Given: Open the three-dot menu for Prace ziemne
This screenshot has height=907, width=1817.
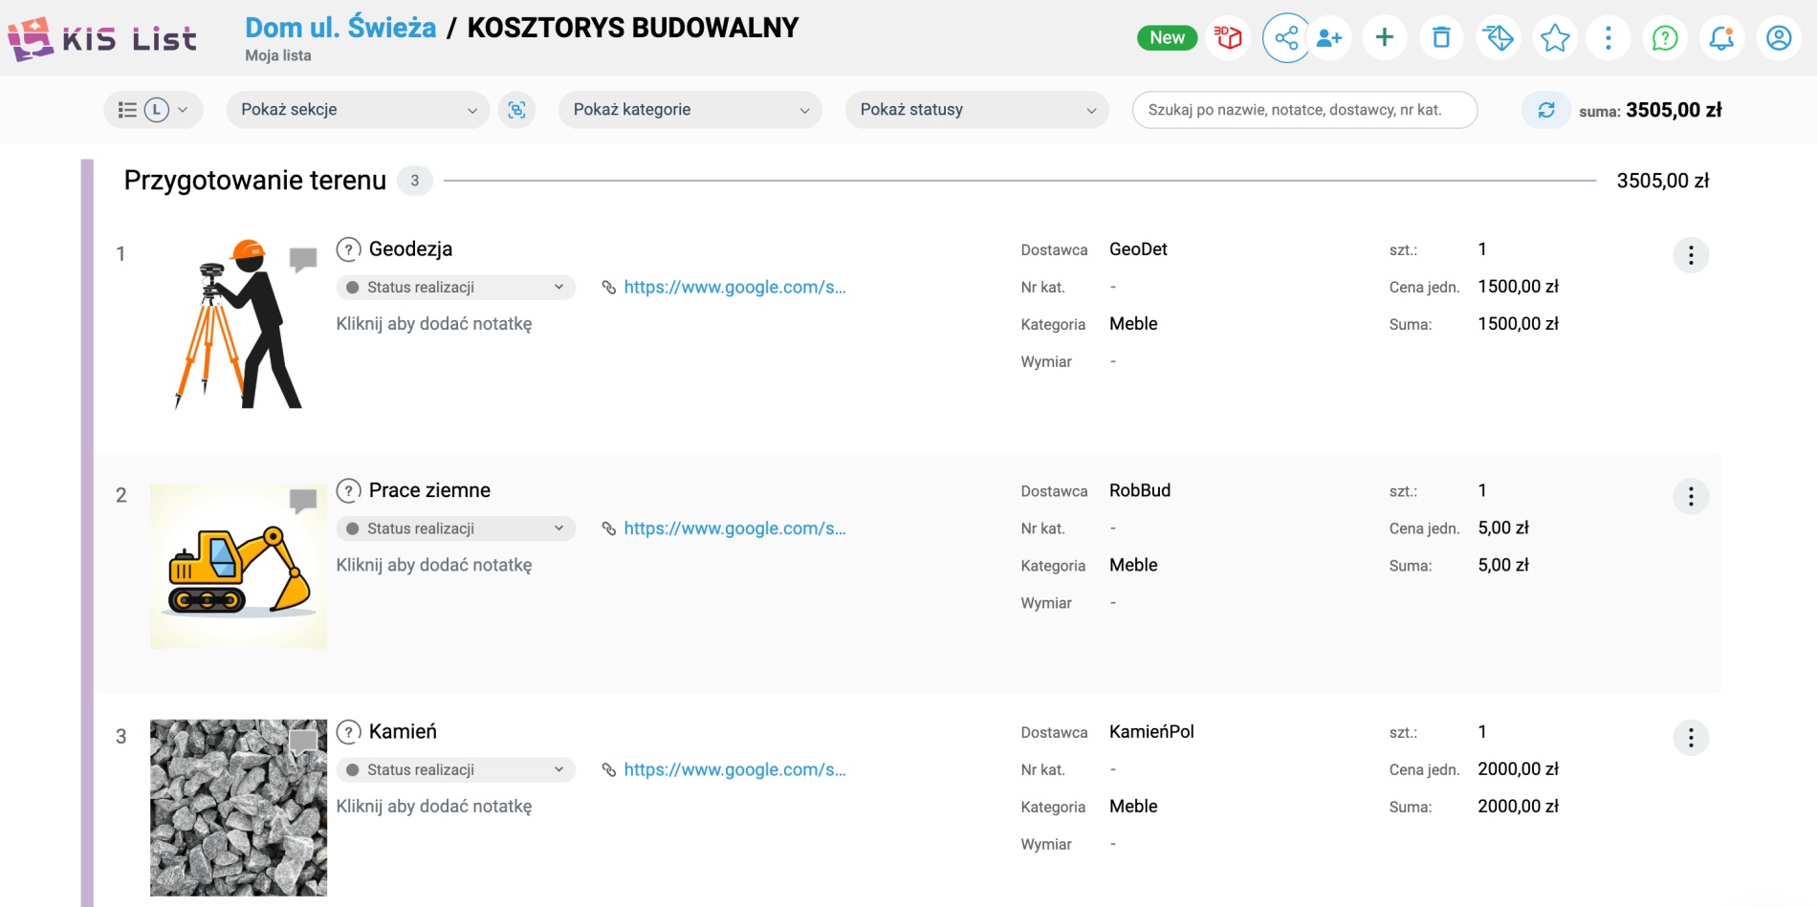Looking at the screenshot, I should coord(1691,497).
